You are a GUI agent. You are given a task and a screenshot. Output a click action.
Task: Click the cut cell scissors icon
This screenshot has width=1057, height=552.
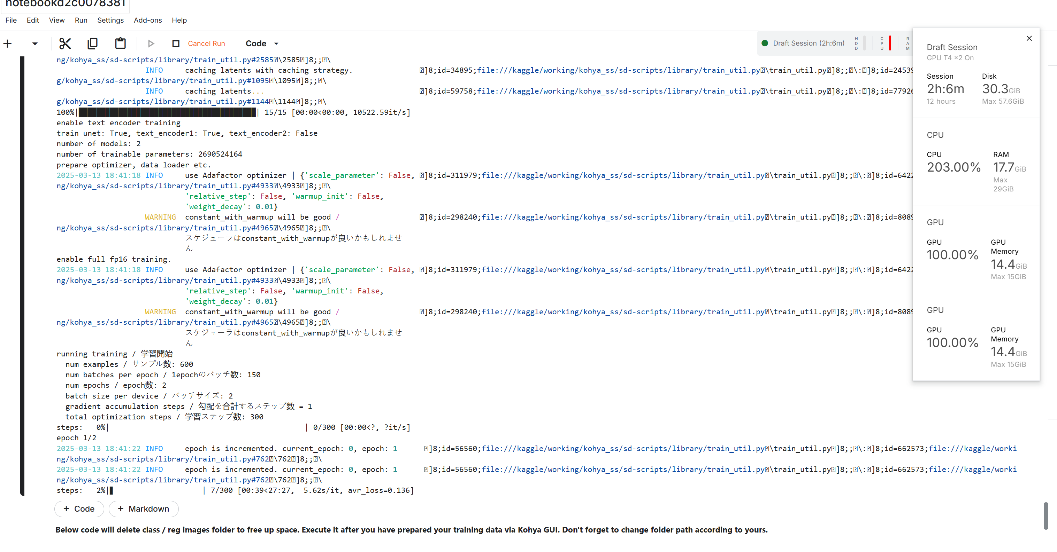pos(65,44)
